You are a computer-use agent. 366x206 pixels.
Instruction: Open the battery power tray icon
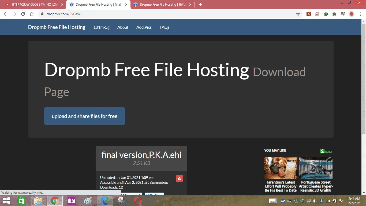[334, 201]
